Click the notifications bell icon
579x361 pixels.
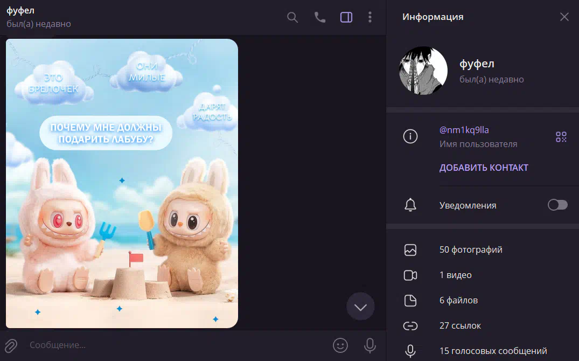(x=410, y=205)
